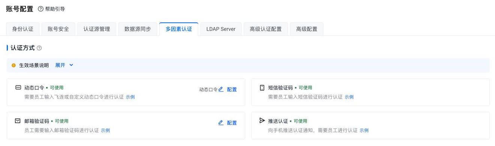Open the 账号安全 tab
Image resolution: width=495 pixels, height=146 pixels.
click(x=58, y=29)
